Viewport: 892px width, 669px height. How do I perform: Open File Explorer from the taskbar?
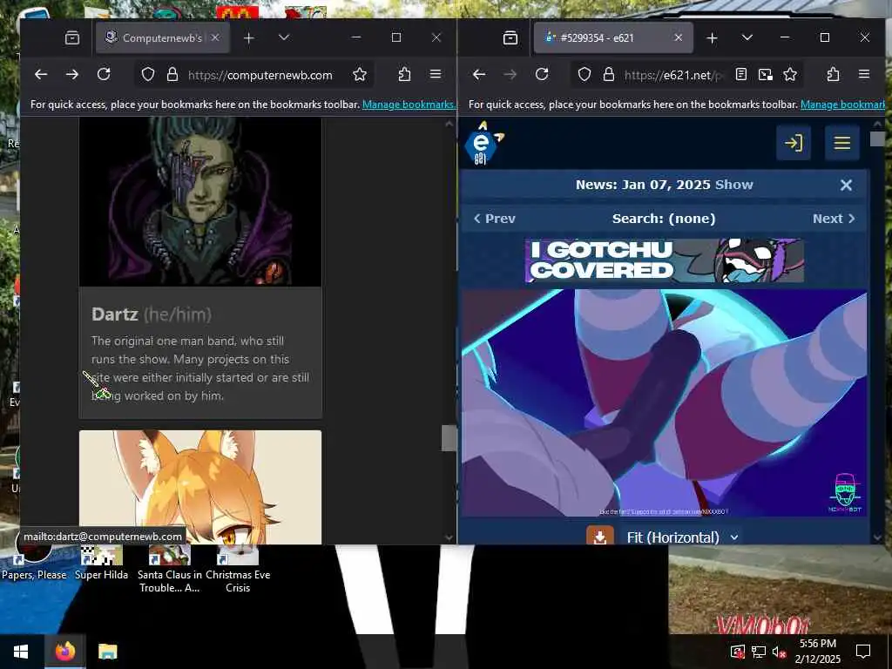(x=107, y=652)
